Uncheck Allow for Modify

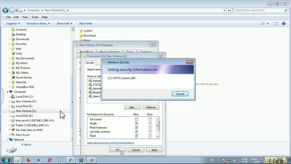(x=136, y=123)
